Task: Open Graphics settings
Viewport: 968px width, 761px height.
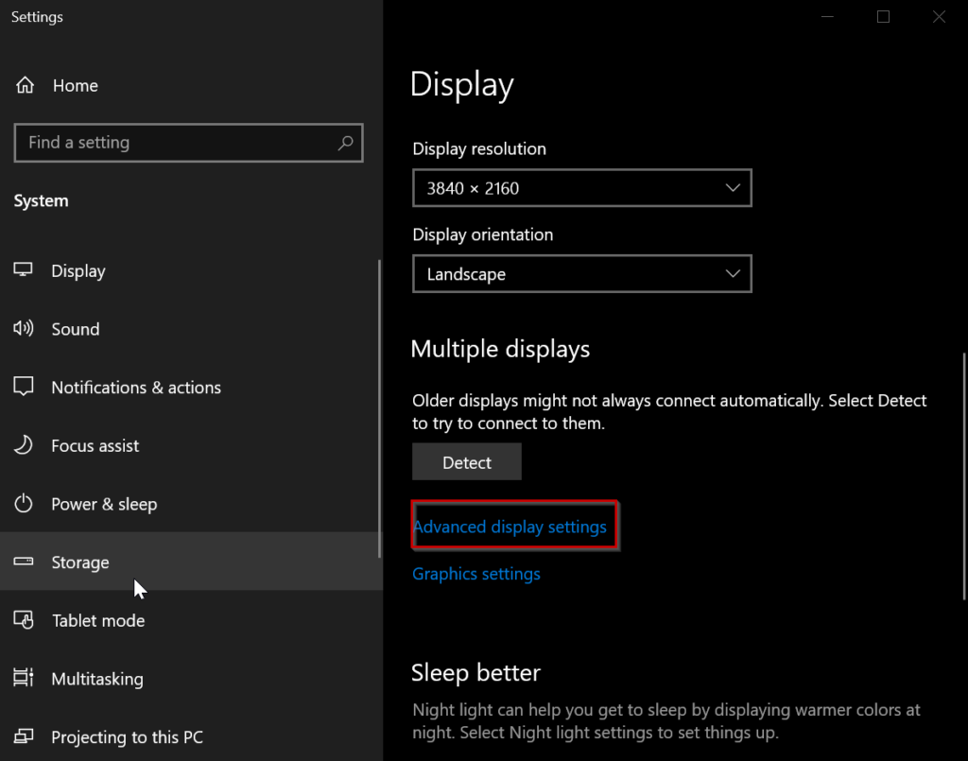Action: 475,574
